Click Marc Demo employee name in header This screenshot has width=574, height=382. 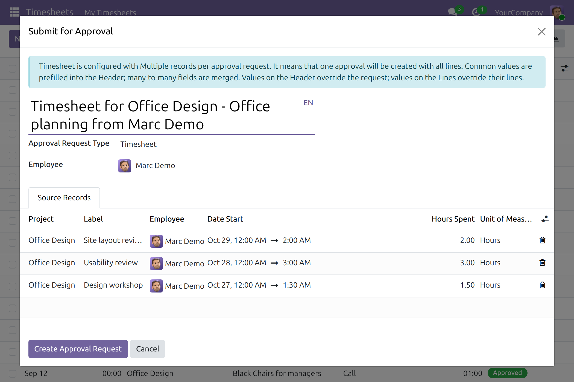point(155,165)
